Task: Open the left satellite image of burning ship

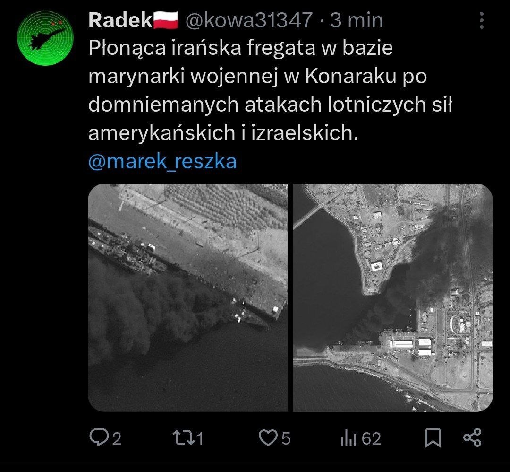Action: click(187, 297)
